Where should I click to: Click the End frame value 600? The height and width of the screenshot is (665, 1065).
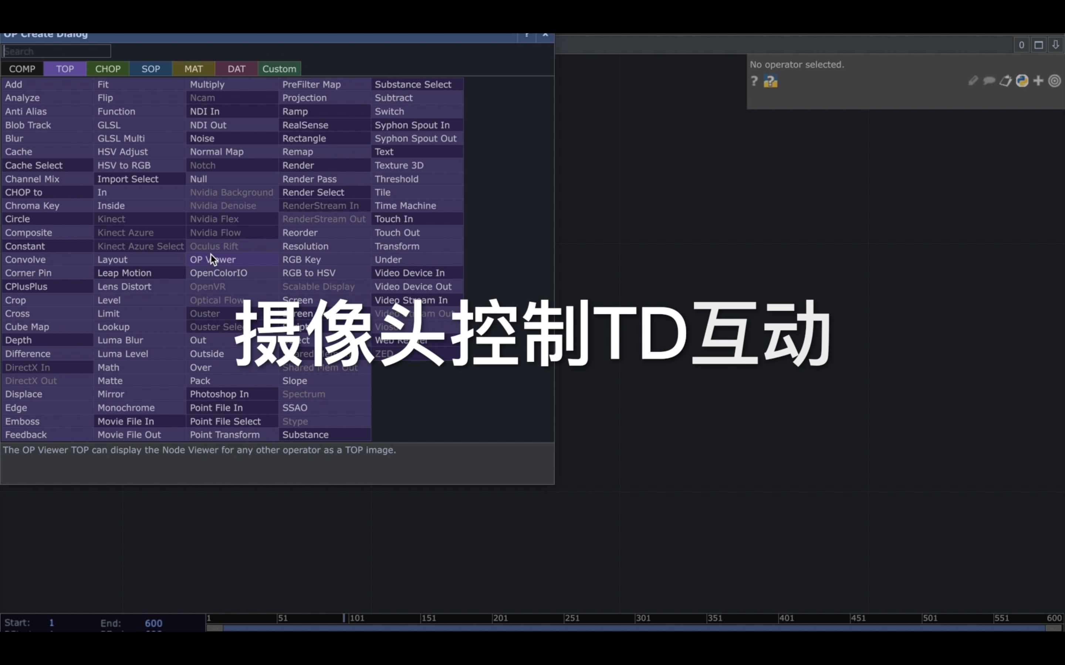(x=153, y=623)
